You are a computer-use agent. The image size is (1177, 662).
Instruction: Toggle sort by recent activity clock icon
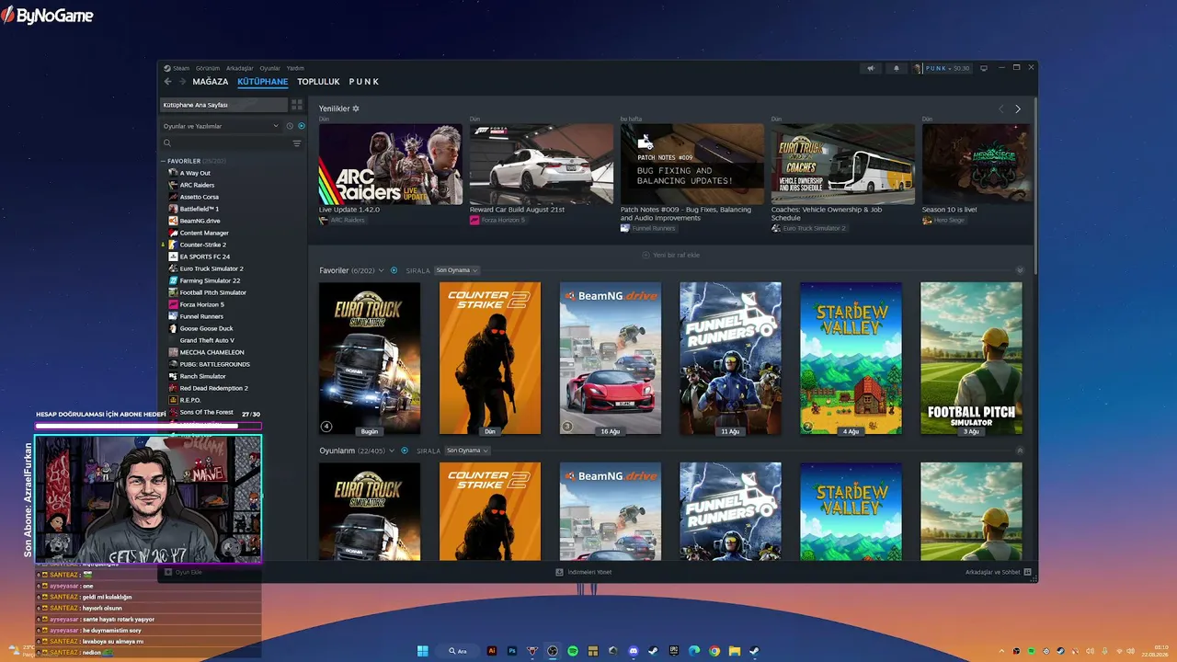tap(290, 126)
